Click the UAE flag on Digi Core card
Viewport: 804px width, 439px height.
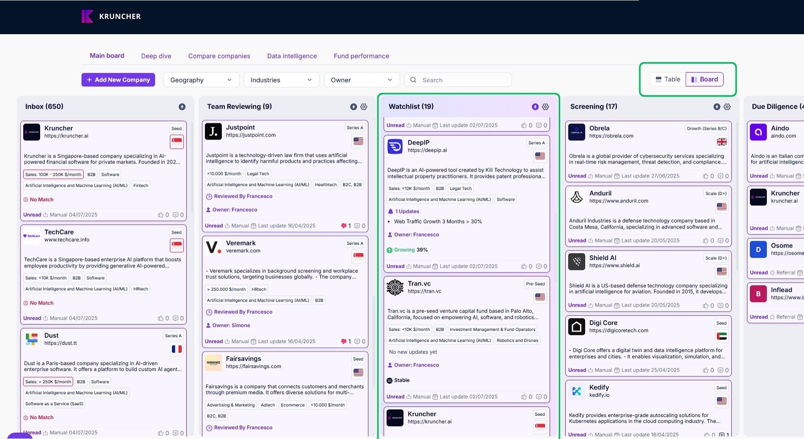coord(722,337)
